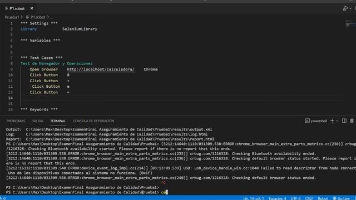Click the Run file play icon
Viewport: 356px width, 200px height.
345,8
